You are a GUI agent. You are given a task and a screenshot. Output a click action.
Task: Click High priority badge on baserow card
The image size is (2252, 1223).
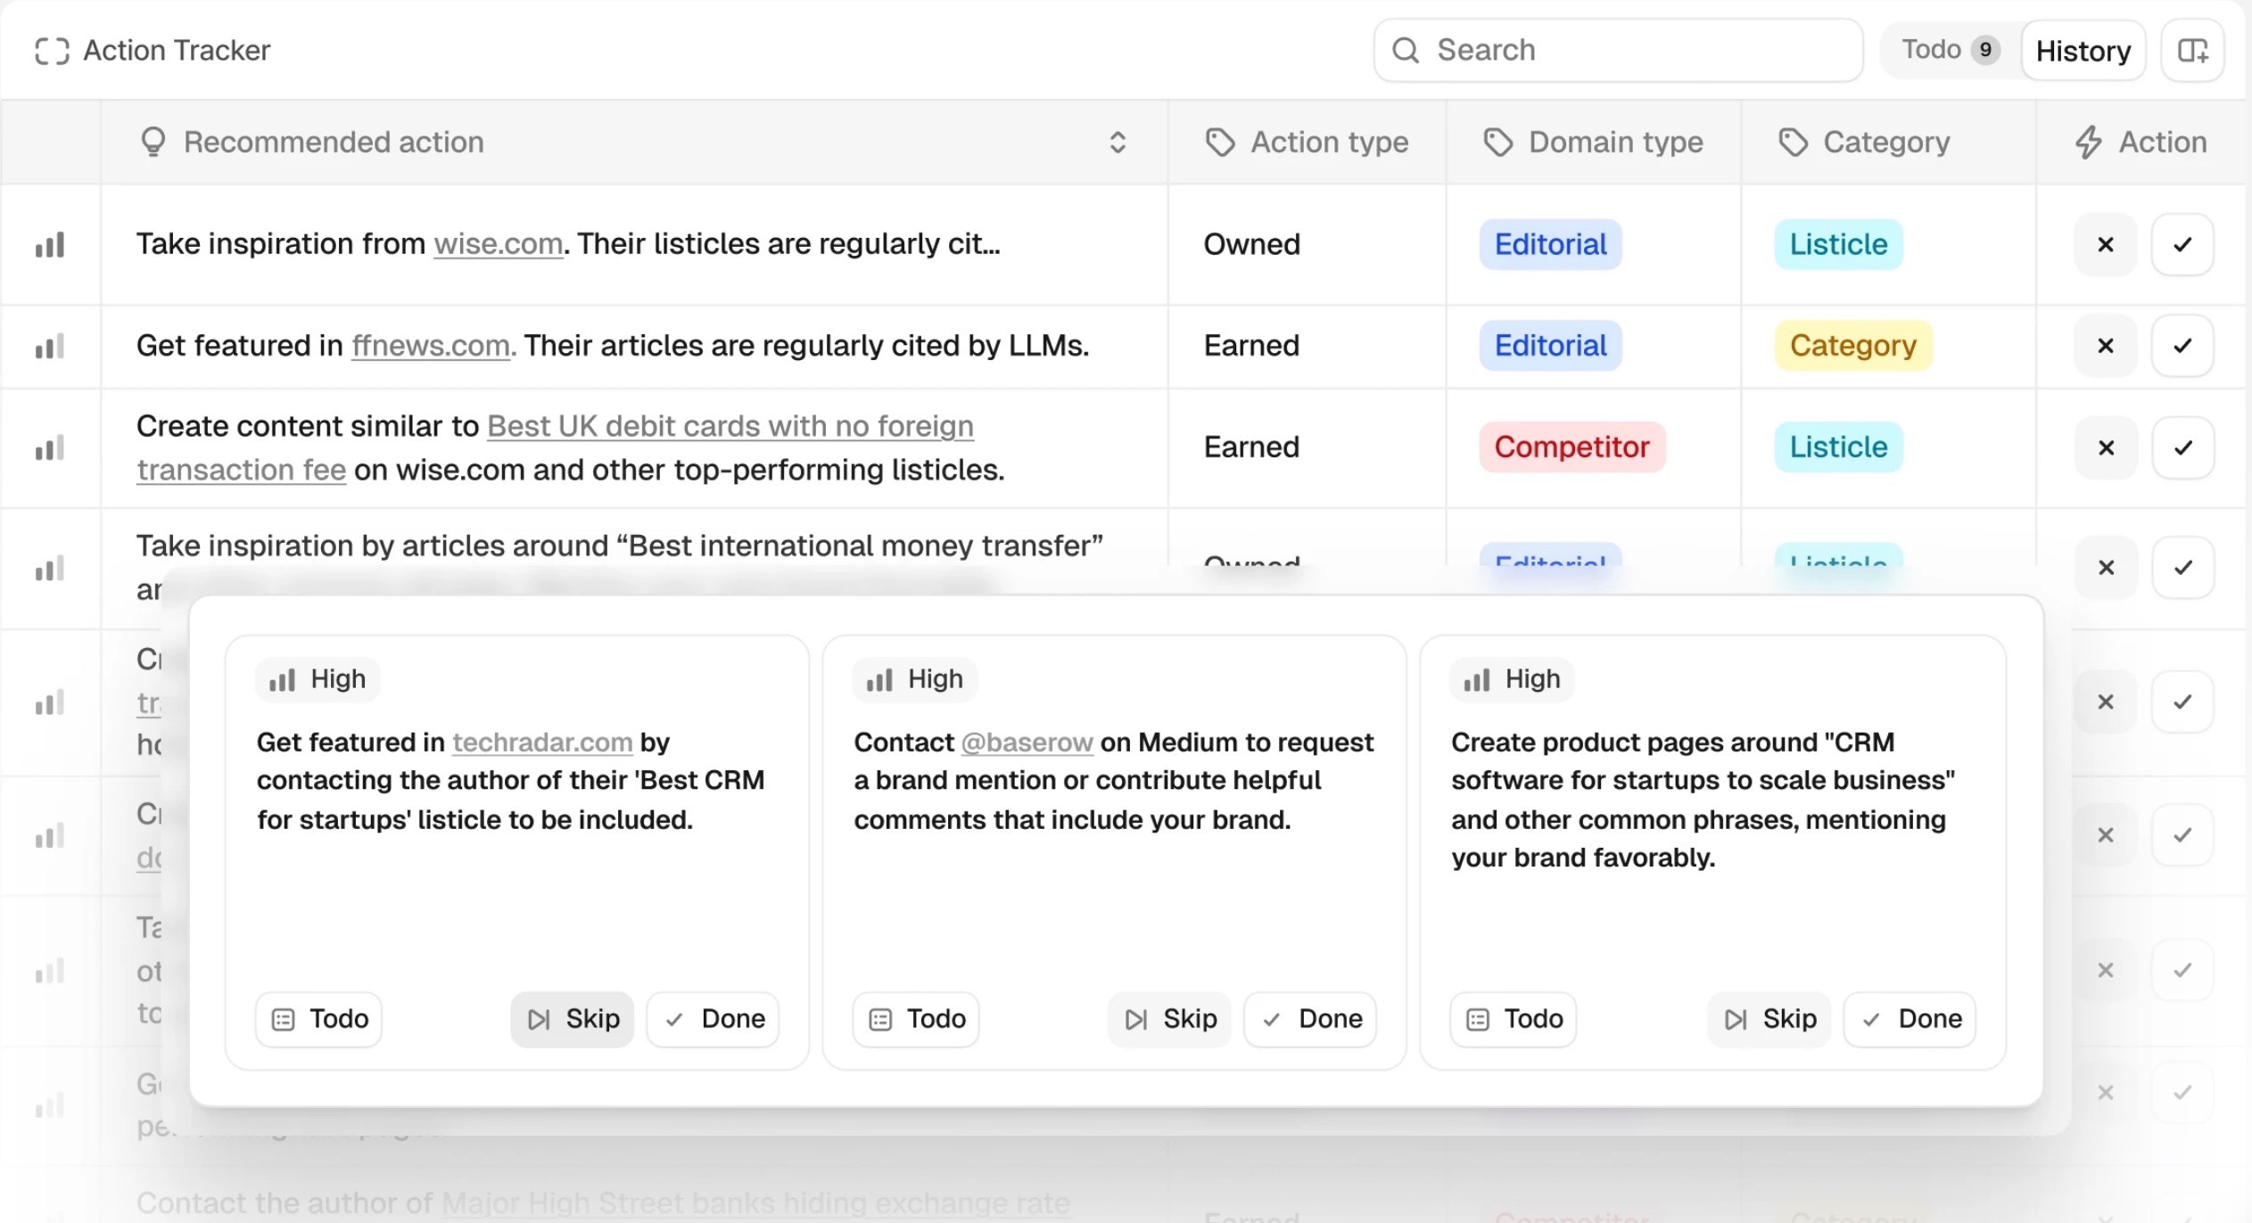coord(915,680)
